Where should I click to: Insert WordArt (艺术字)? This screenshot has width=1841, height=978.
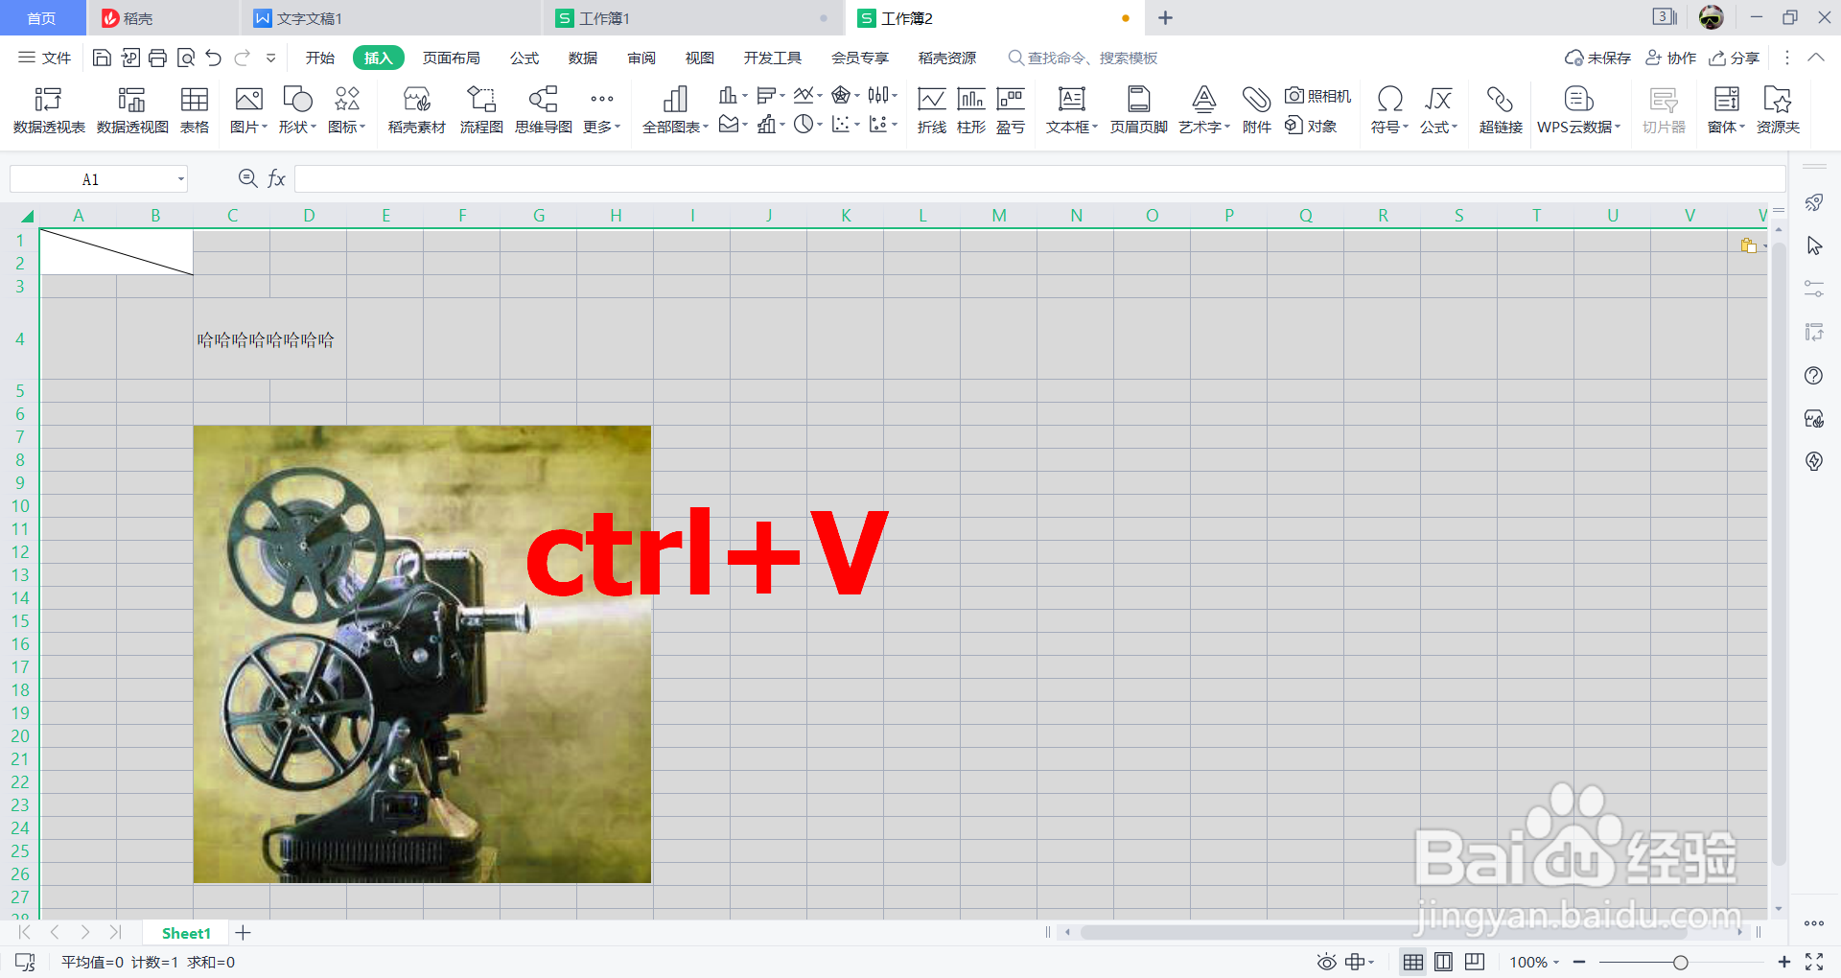(1204, 109)
